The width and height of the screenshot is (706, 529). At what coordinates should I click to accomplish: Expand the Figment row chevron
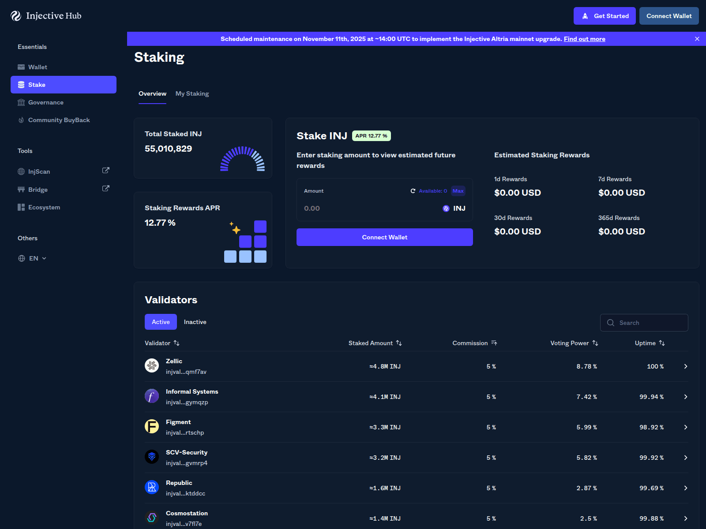tap(686, 427)
